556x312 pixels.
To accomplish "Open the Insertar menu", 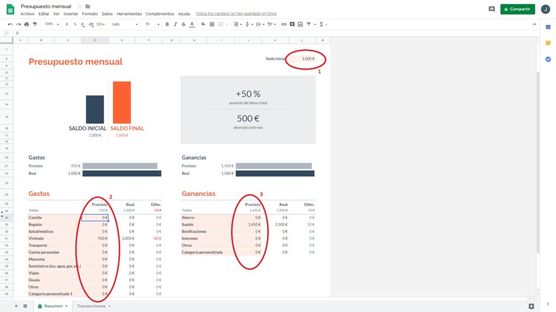I will tap(71, 14).
